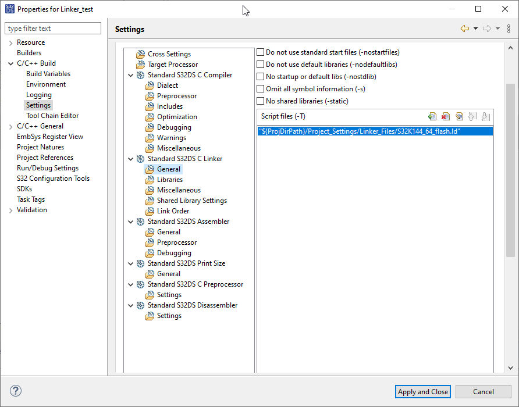
Task: Select Libraries under the C Linker
Action: click(x=169, y=180)
